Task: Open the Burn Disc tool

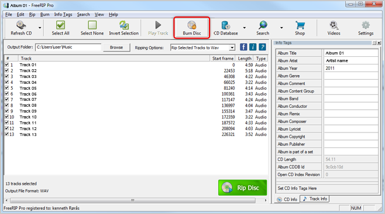Action: [192, 28]
